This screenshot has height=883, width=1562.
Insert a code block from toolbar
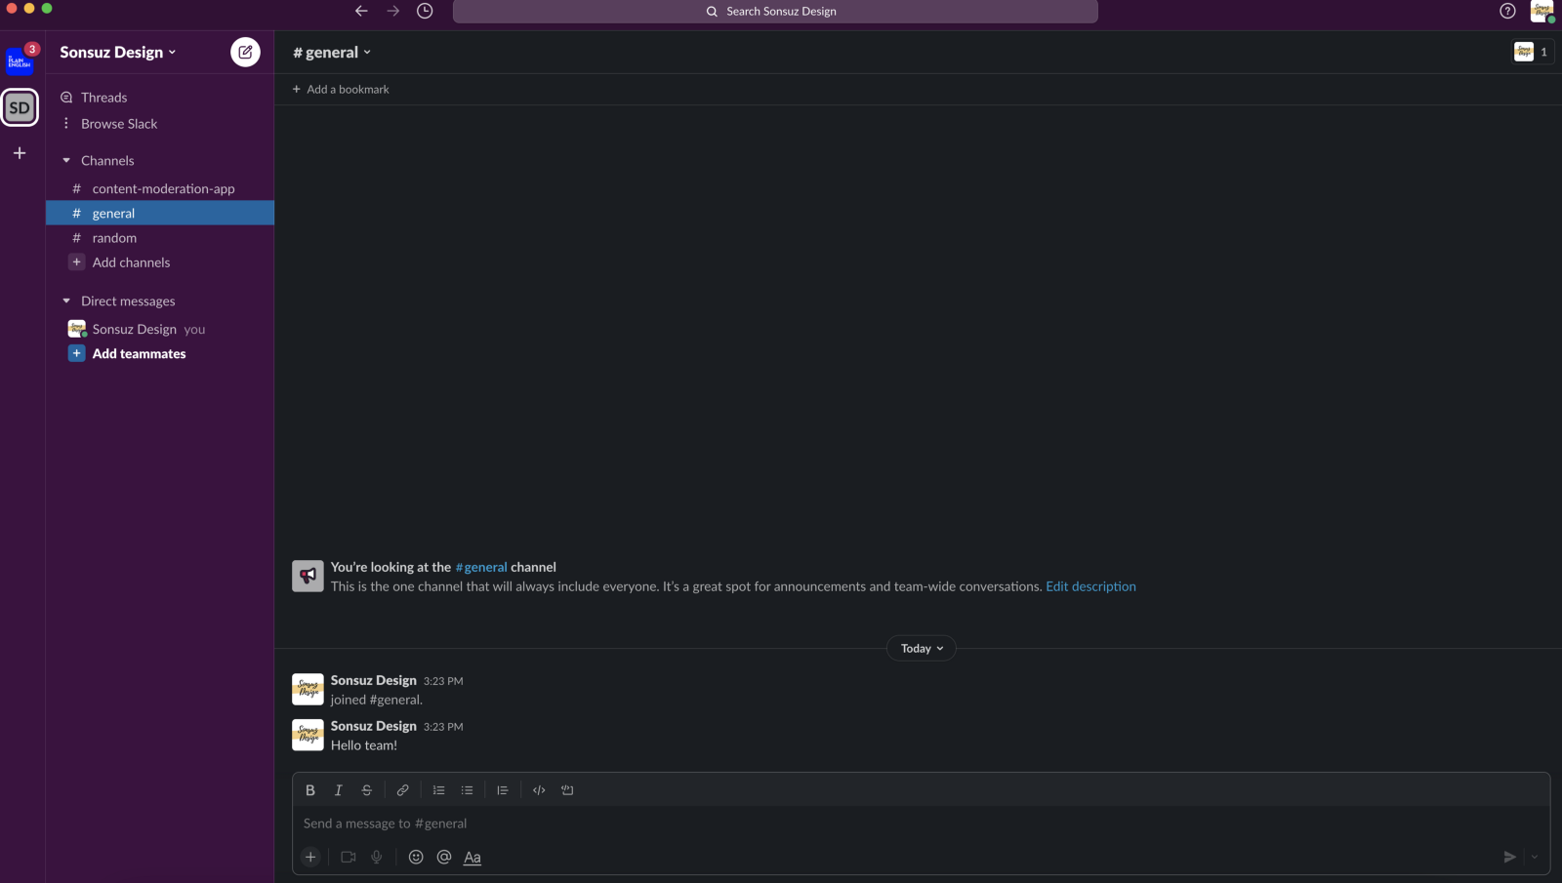(x=567, y=790)
